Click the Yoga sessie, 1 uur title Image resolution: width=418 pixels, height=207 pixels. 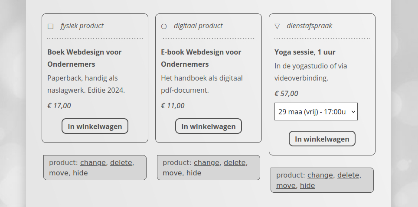pos(305,52)
